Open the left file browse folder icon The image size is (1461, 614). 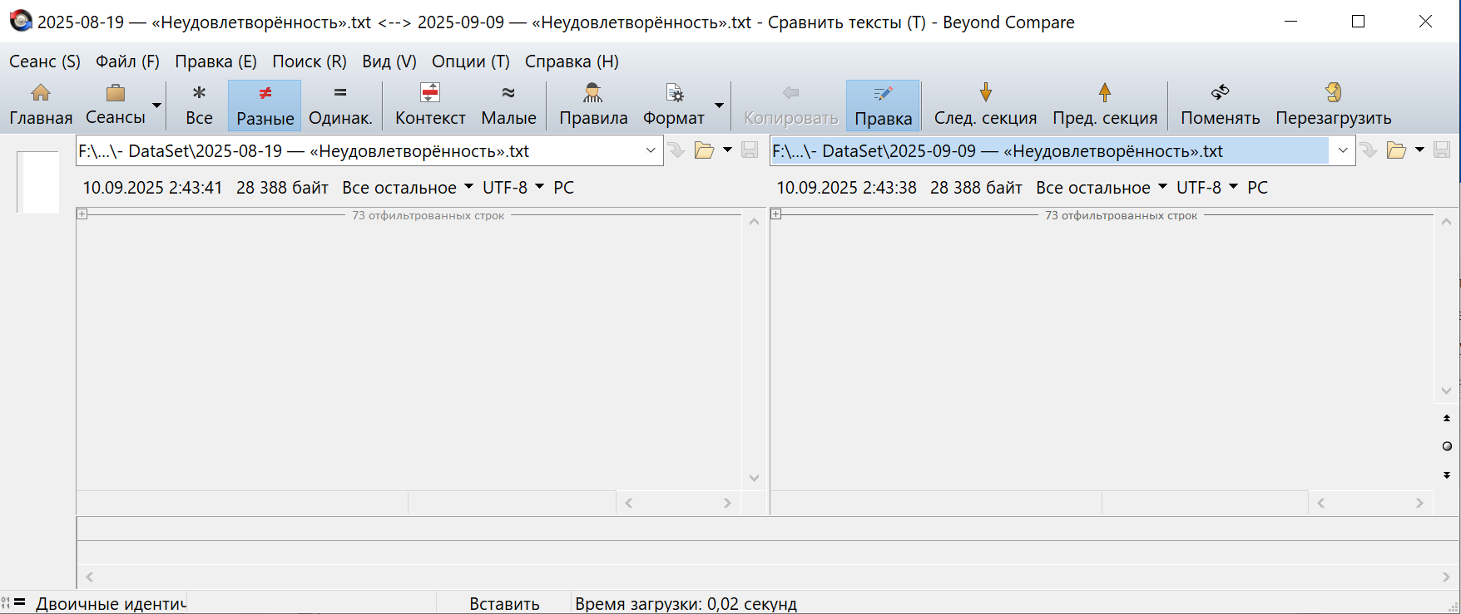(704, 150)
